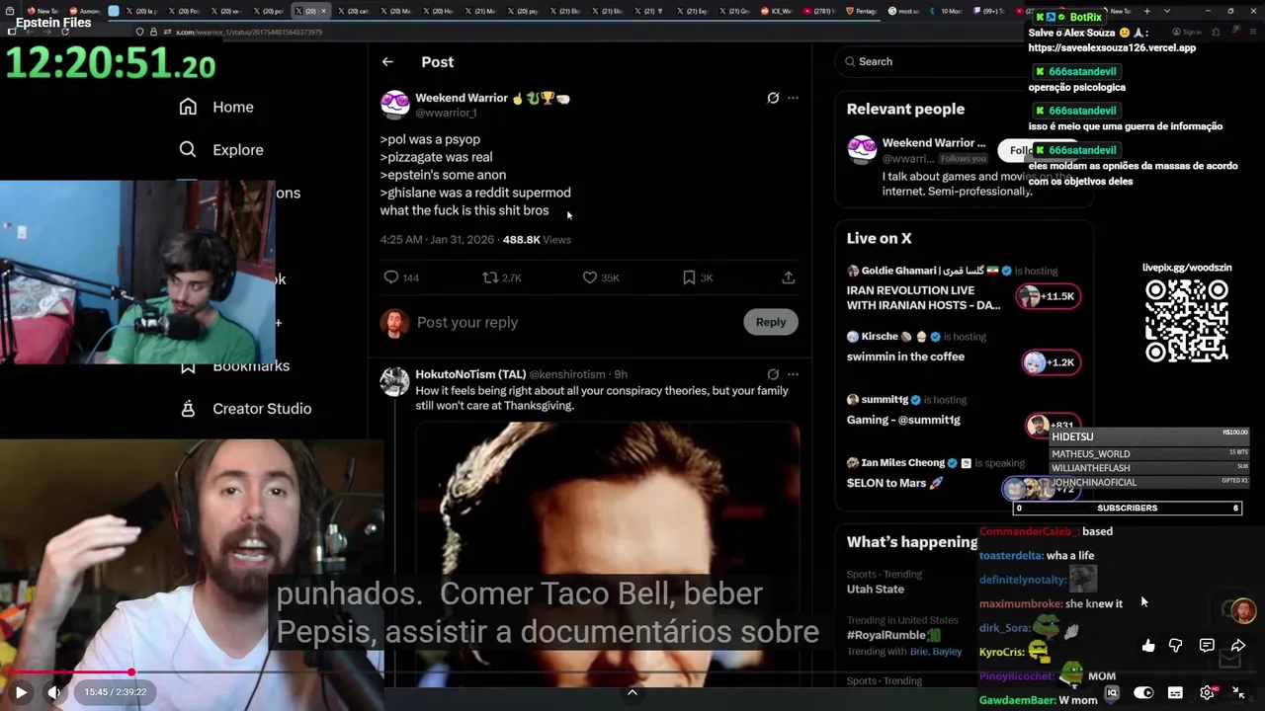Click the 15:45 / 2:39:22 time display
Image resolution: width=1265 pixels, height=711 pixels.
tap(116, 692)
